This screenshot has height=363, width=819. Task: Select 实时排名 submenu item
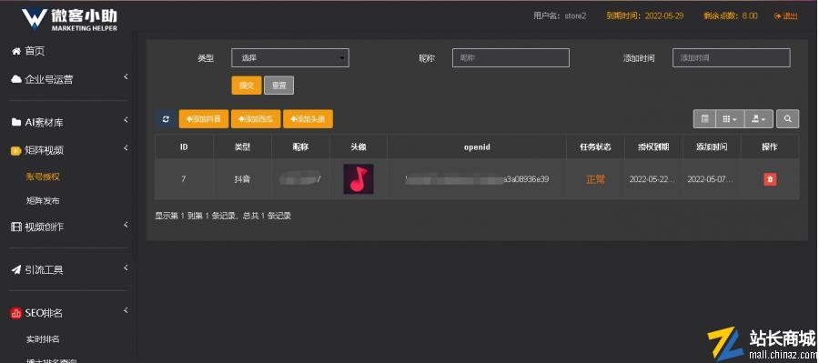43,339
